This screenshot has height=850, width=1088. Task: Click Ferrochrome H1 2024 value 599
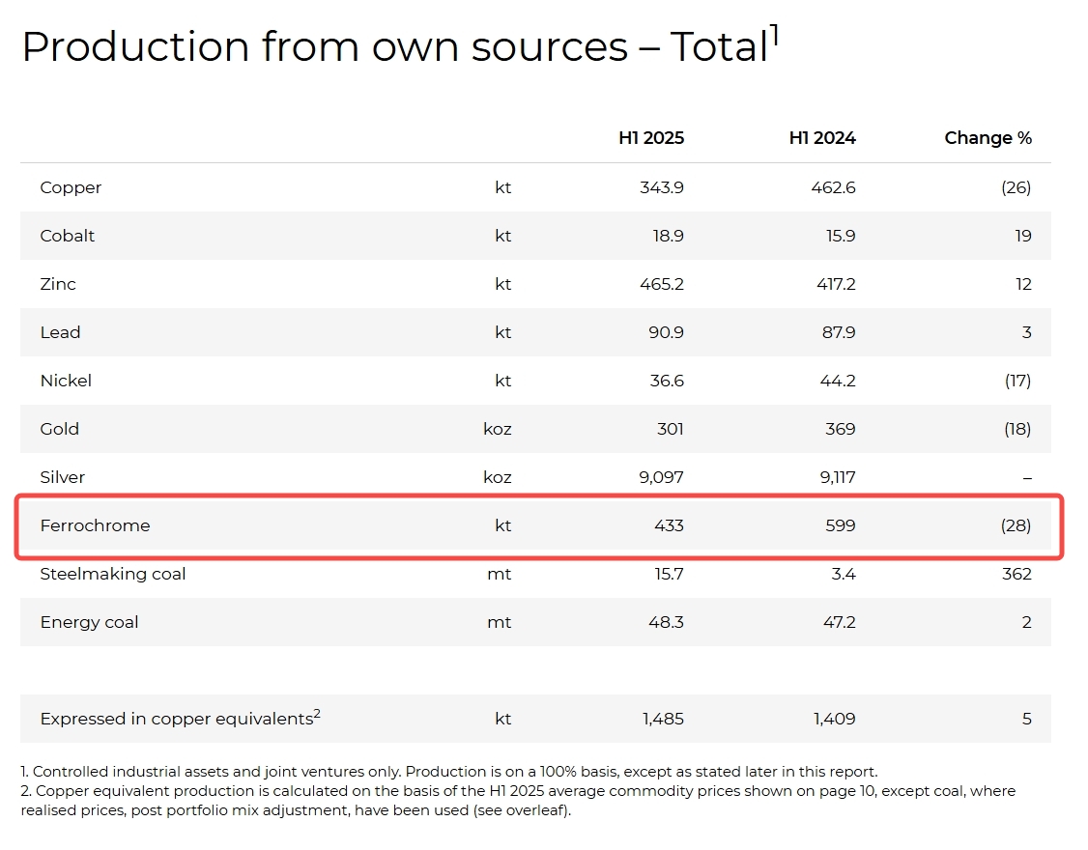(x=840, y=525)
